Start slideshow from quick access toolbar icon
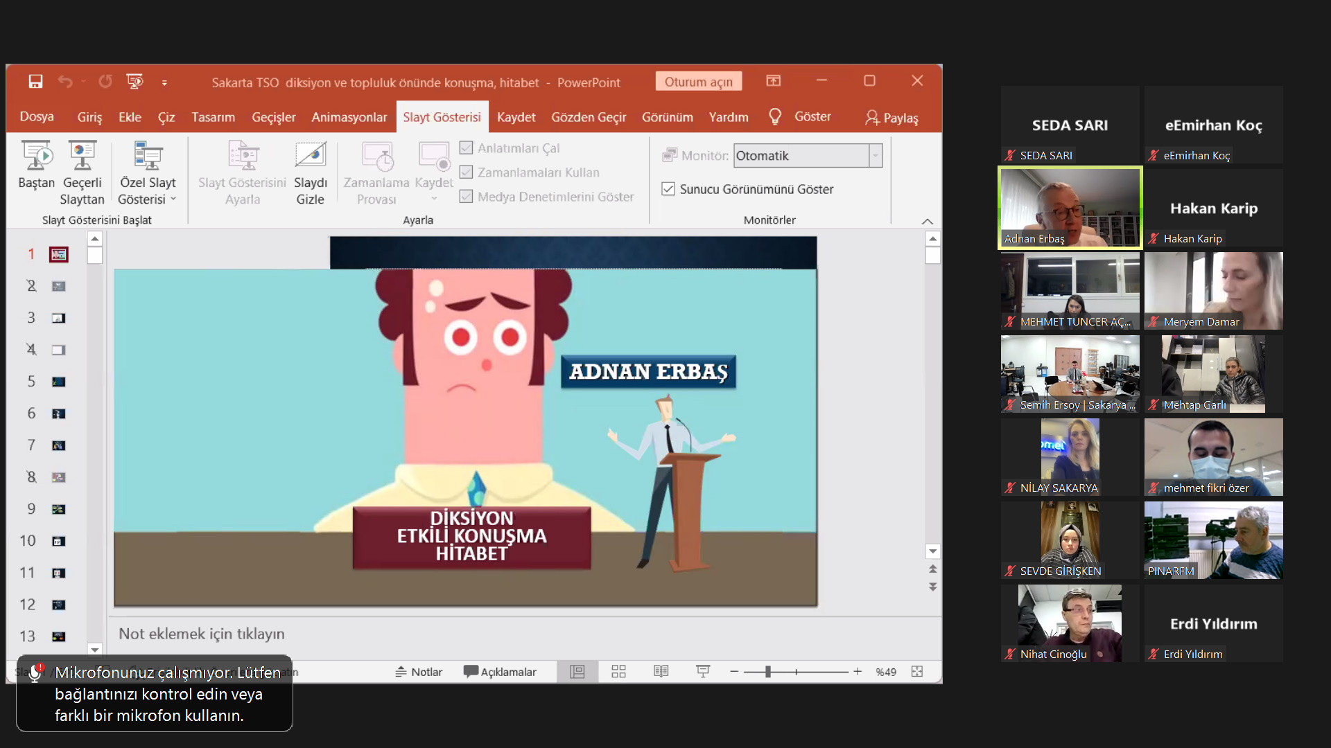Screen dimensions: 1331x748 point(134,82)
